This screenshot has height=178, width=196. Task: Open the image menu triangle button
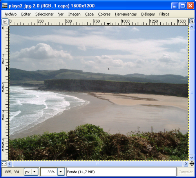coord(5,22)
